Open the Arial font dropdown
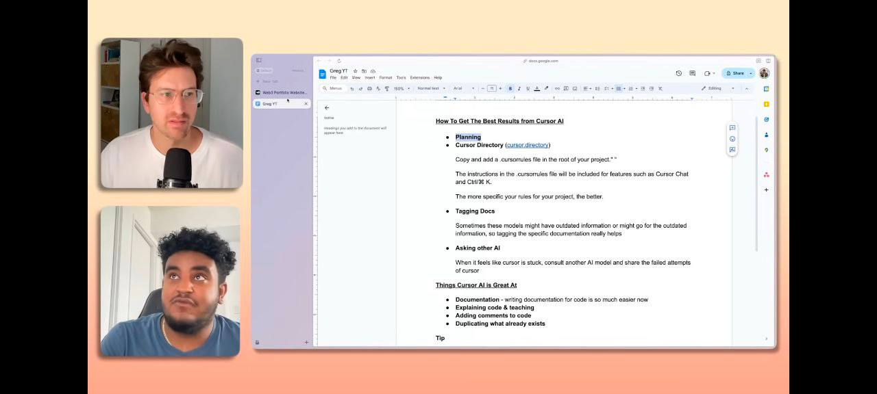The width and height of the screenshot is (877, 394). (x=463, y=88)
